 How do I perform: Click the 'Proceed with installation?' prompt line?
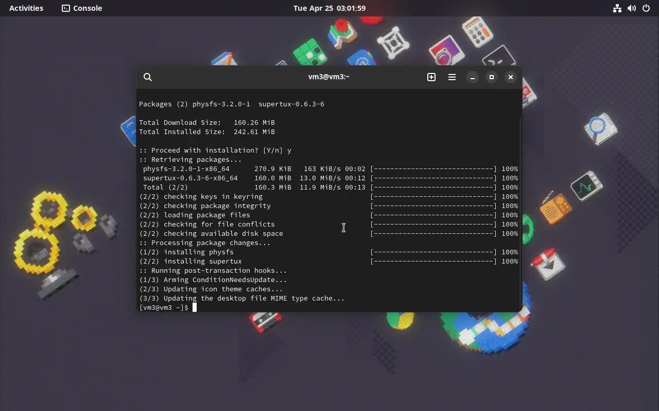215,150
